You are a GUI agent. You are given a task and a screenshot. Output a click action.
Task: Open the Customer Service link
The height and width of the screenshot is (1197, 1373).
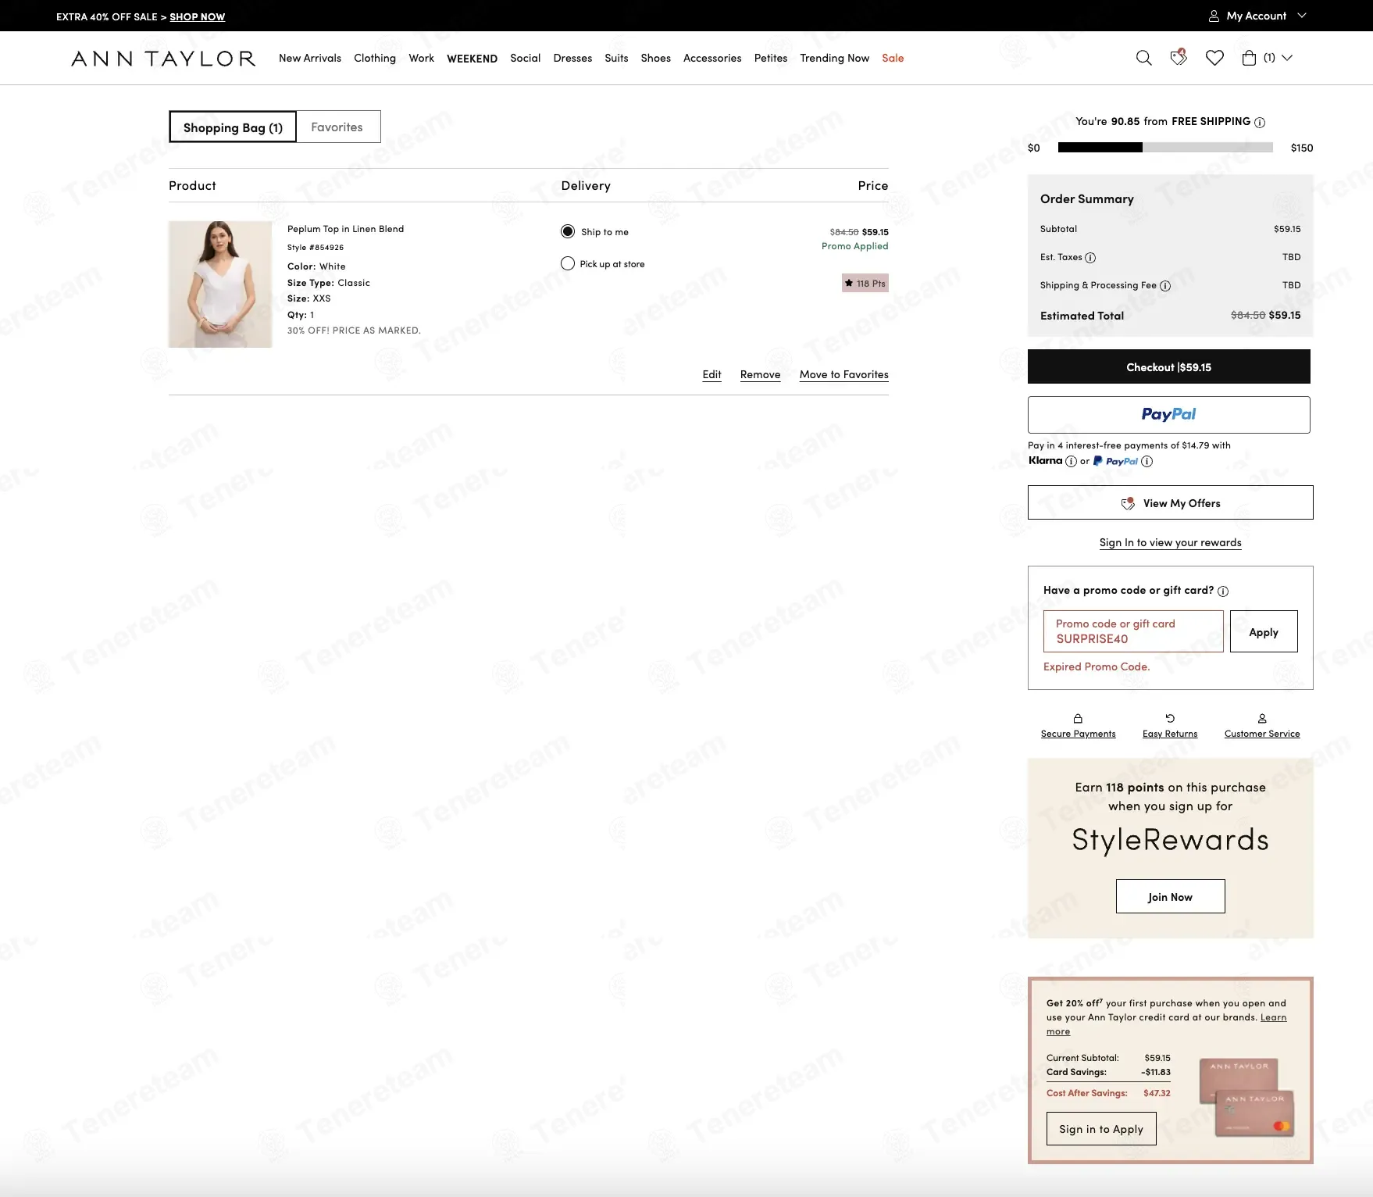[1262, 734]
